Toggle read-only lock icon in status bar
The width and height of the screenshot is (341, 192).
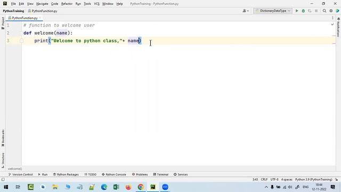[336, 180]
